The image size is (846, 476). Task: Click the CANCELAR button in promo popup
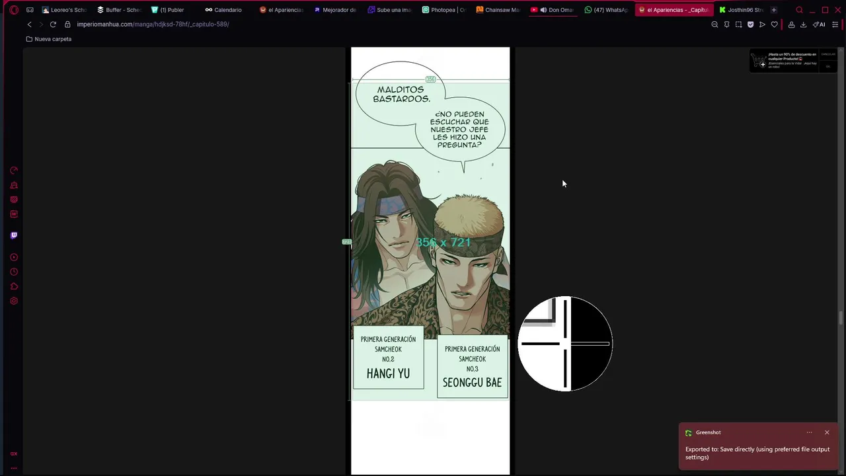coord(828,54)
